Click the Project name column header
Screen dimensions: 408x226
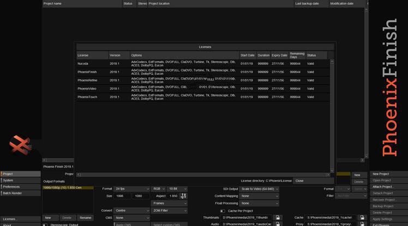pos(82,4)
